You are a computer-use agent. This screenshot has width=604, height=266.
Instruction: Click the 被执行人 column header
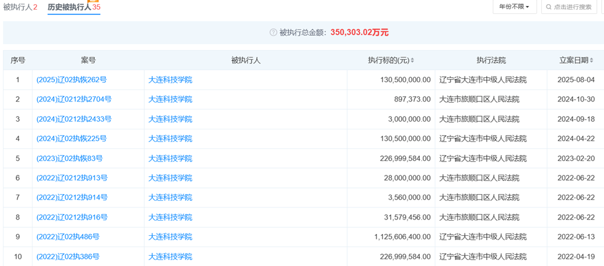click(246, 60)
